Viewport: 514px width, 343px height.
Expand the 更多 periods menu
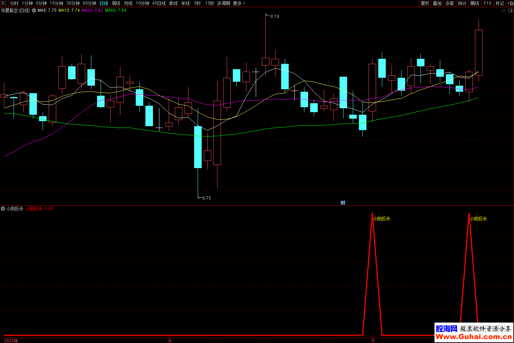point(239,3)
